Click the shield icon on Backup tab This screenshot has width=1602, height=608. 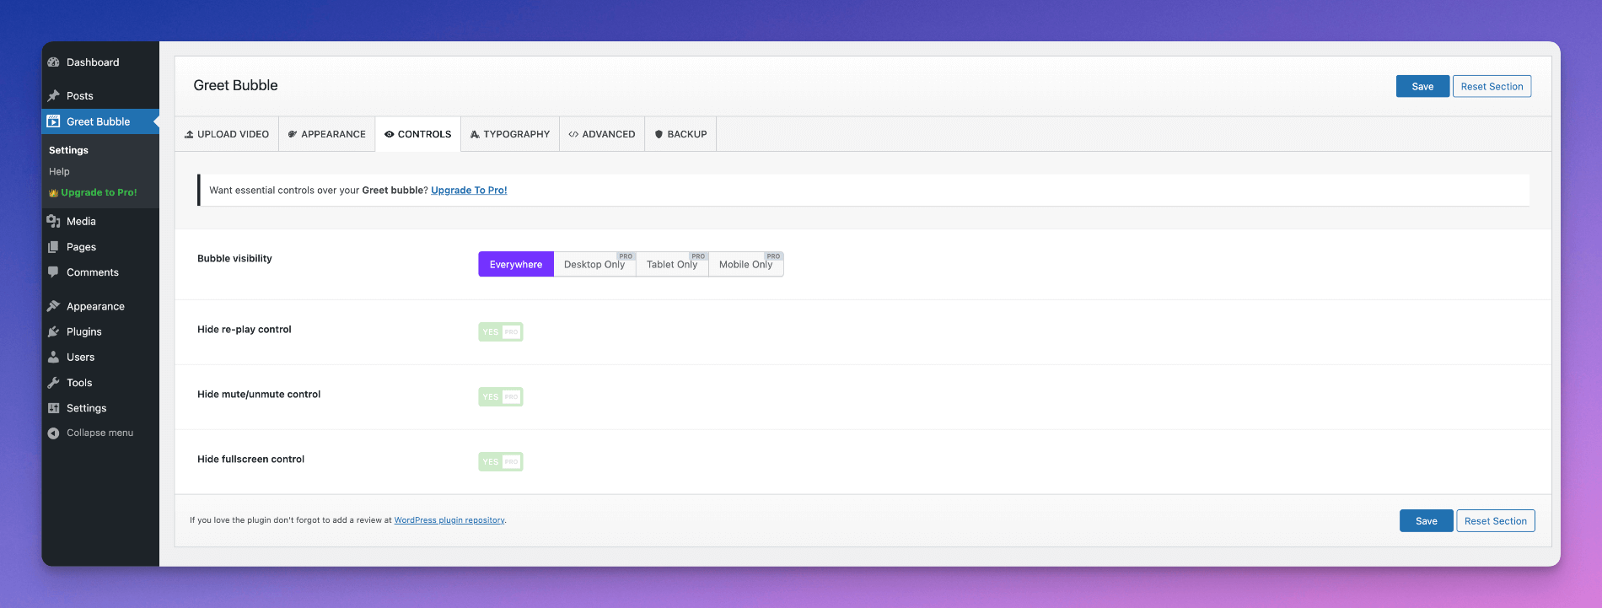click(659, 134)
